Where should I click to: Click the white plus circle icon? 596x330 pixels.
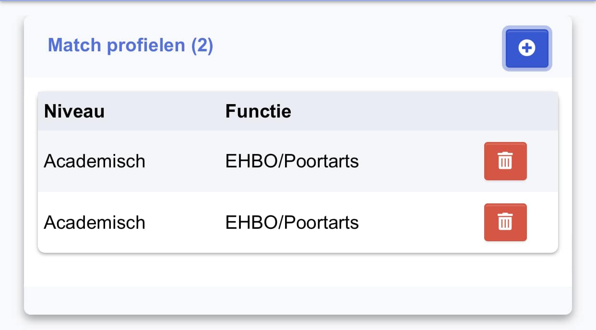(x=527, y=48)
